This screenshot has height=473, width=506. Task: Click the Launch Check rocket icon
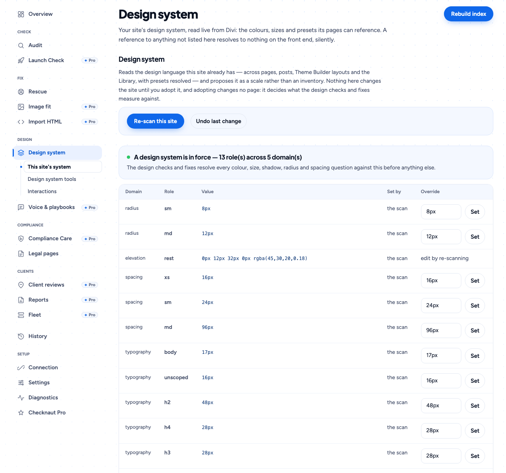[21, 61]
